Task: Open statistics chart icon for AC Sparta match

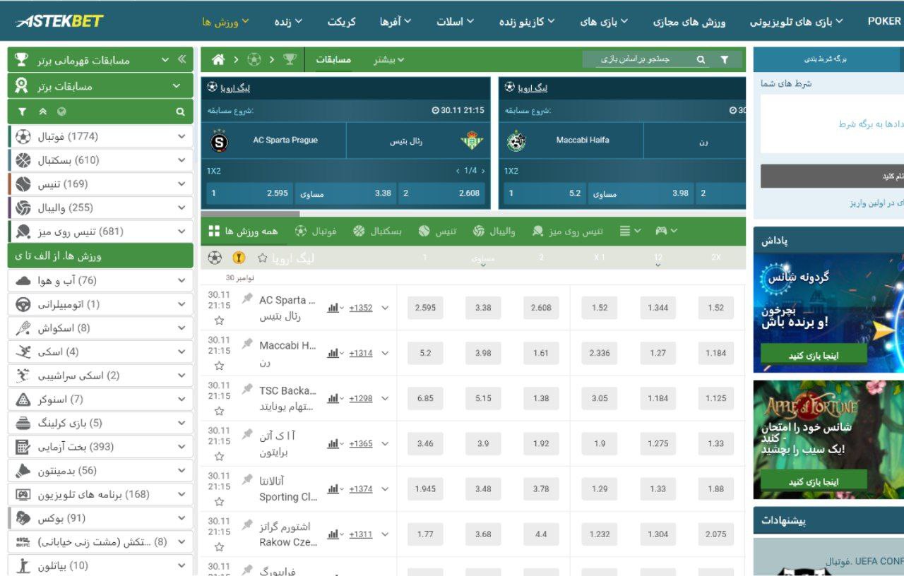Action: [x=333, y=308]
